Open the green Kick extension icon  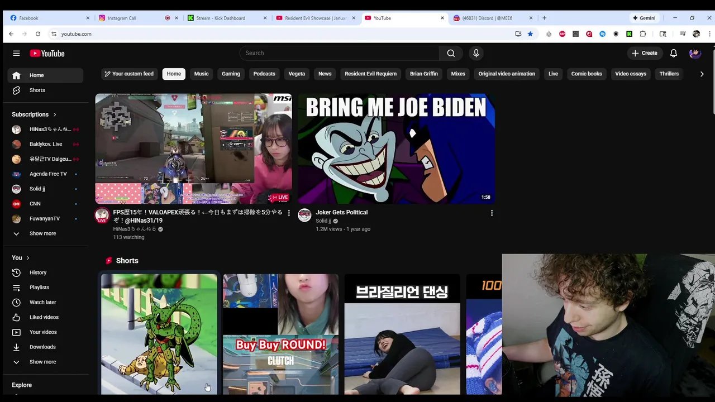629,34
